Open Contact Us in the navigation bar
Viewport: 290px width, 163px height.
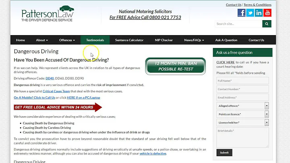click(256, 40)
